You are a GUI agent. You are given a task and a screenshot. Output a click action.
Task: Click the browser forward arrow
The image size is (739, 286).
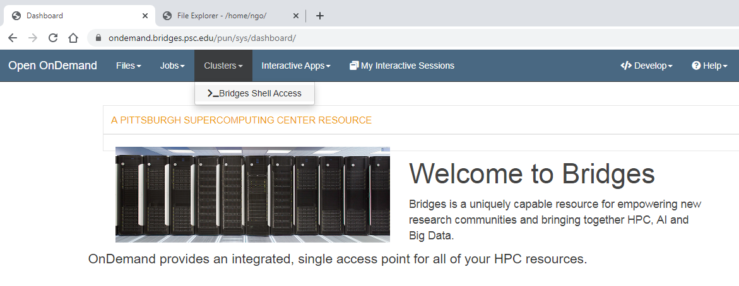[33, 38]
